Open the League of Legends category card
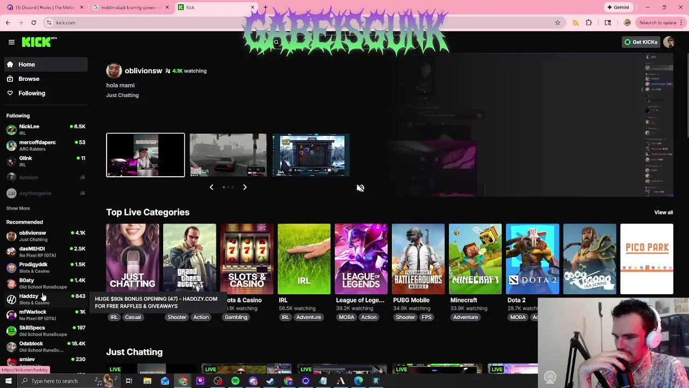Screen dimensions: 689x388 coord(361,259)
